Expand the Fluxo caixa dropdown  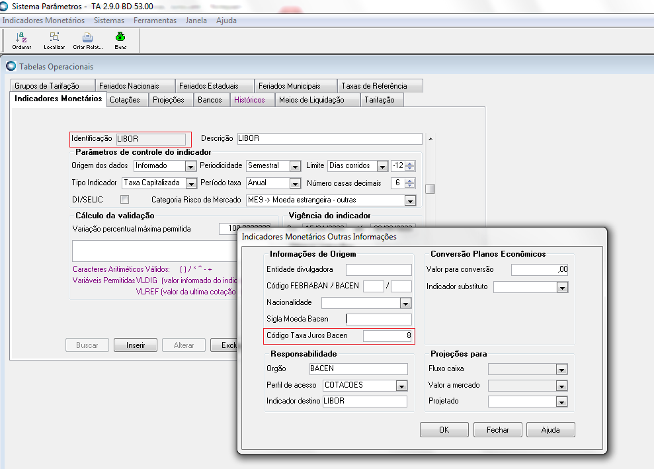coord(561,369)
